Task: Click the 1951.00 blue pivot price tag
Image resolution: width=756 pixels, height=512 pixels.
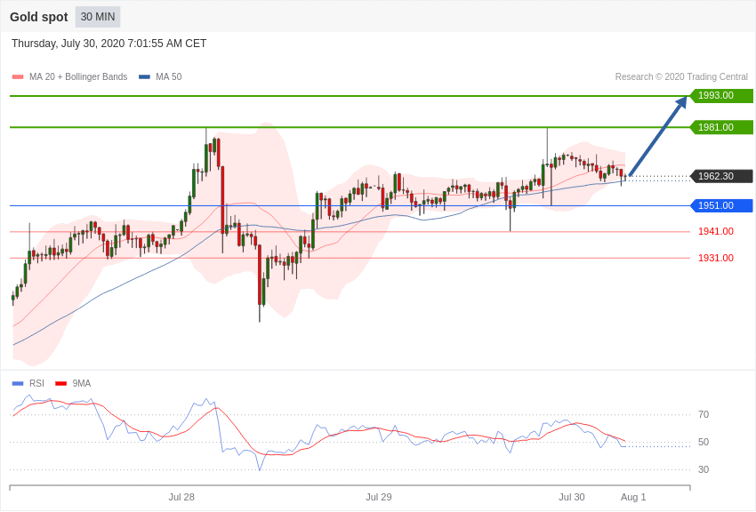Action: click(x=722, y=205)
